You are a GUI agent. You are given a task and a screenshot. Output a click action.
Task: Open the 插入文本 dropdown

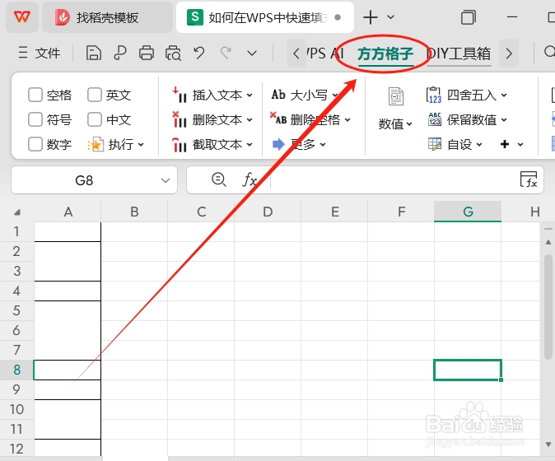point(212,95)
